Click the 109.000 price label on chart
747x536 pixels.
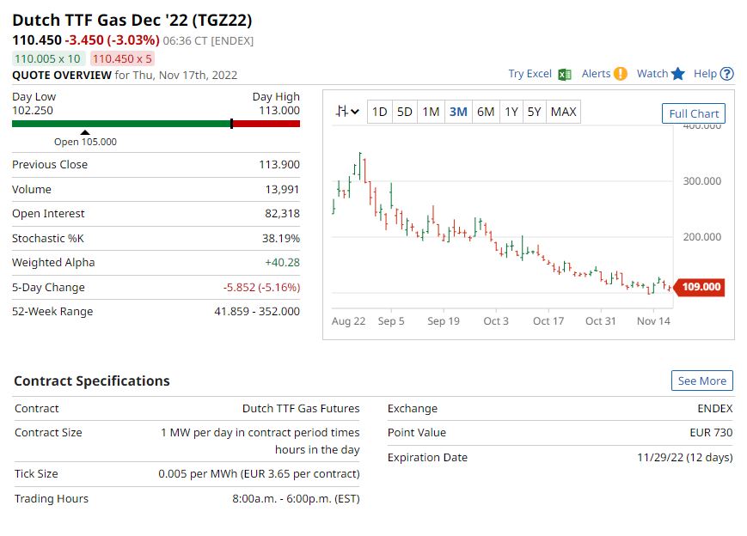[701, 287]
